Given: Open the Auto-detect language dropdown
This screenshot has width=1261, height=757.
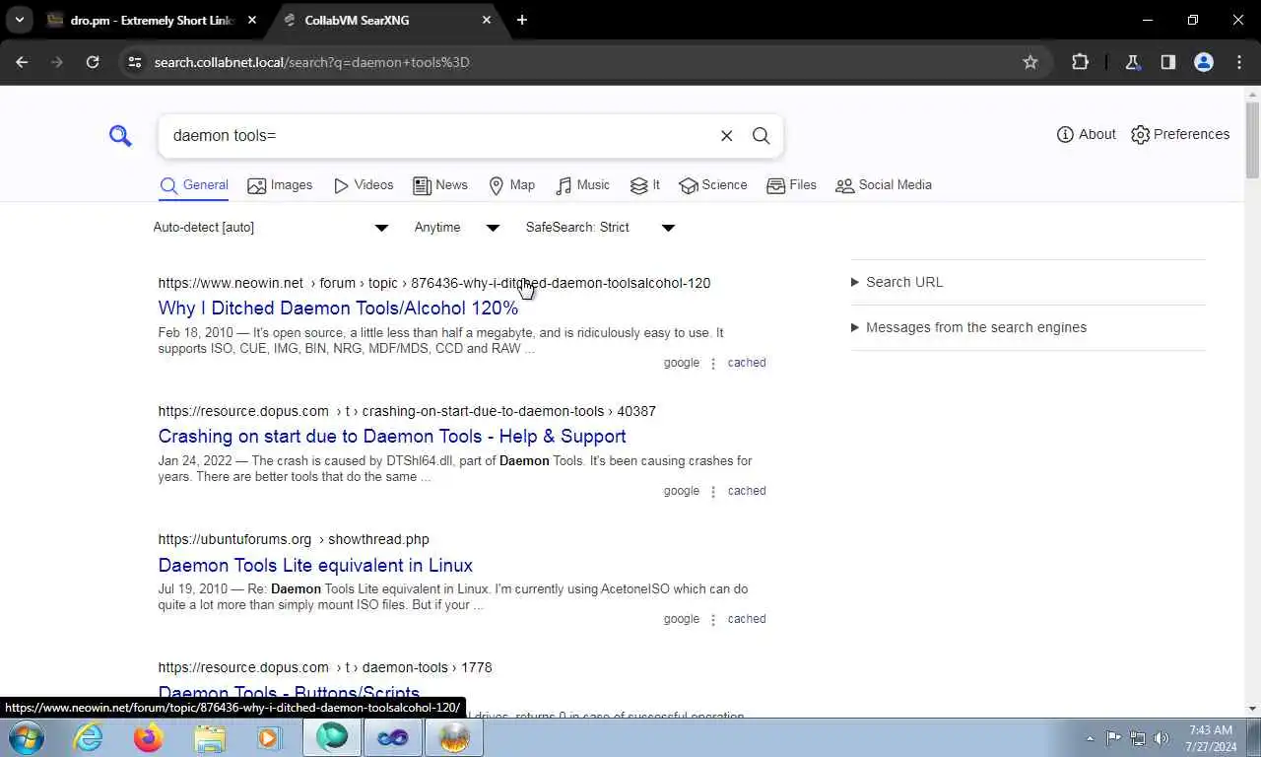Looking at the screenshot, I should (271, 228).
